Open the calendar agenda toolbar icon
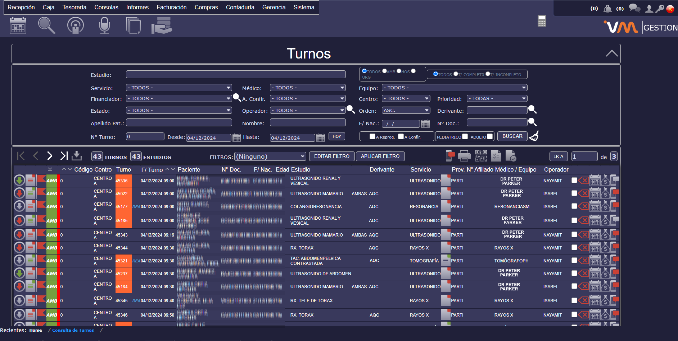 18,25
